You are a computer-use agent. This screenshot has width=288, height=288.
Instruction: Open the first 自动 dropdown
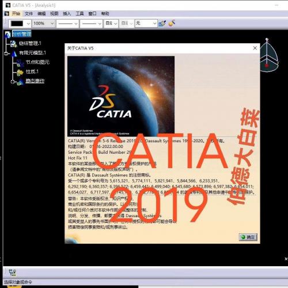(116, 24)
